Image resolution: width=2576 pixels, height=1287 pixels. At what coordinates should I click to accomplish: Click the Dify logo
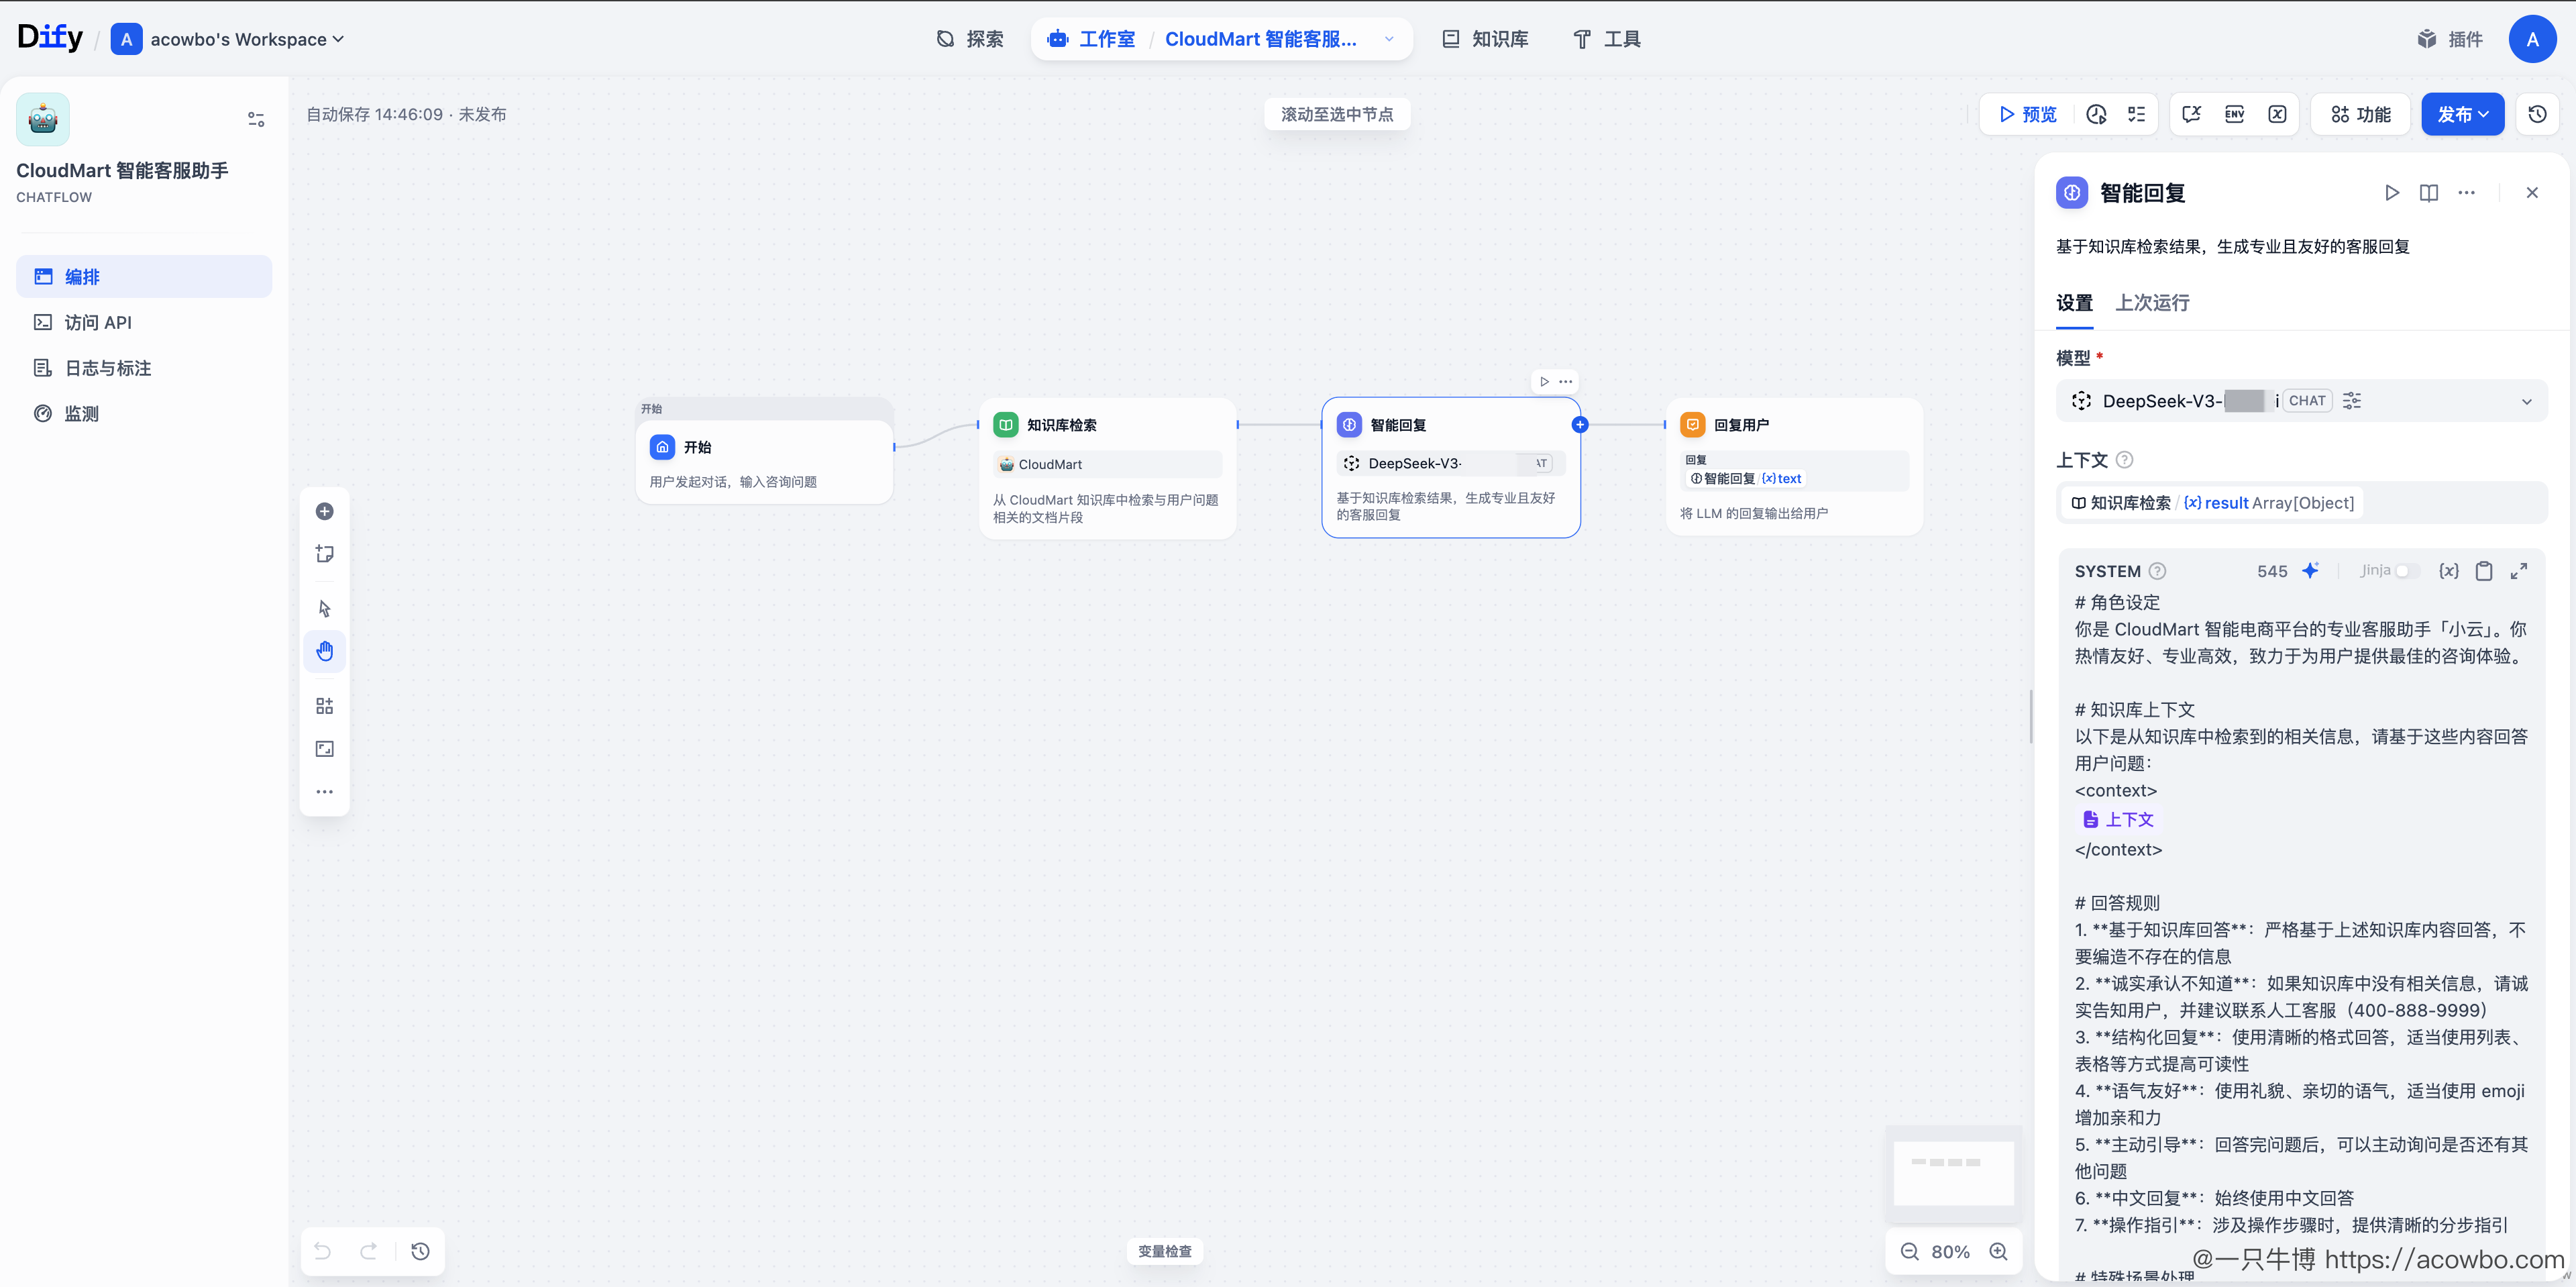pos(50,38)
